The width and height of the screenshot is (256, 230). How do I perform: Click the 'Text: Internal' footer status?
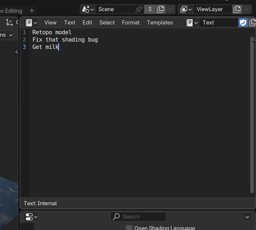(40, 203)
